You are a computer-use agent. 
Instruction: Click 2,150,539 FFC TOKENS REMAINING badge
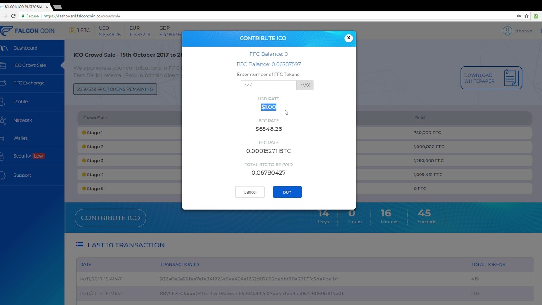click(115, 89)
